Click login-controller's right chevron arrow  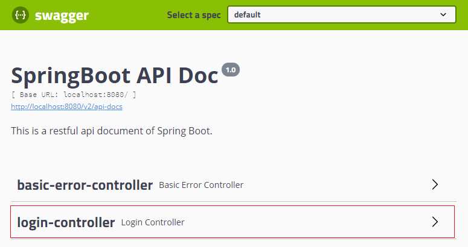coord(435,222)
